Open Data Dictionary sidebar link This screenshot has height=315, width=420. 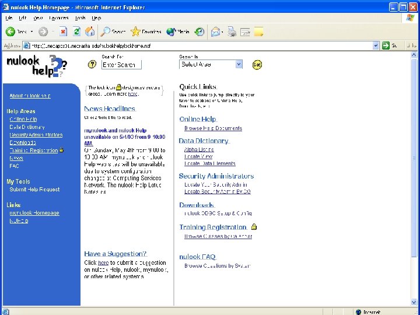[27, 127]
